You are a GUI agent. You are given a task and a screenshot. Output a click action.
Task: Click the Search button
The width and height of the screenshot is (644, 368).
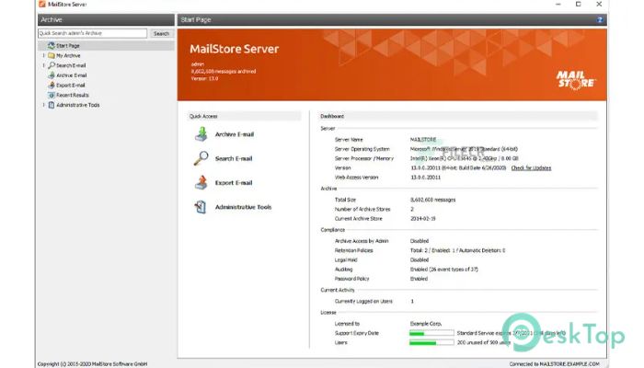[x=161, y=33]
